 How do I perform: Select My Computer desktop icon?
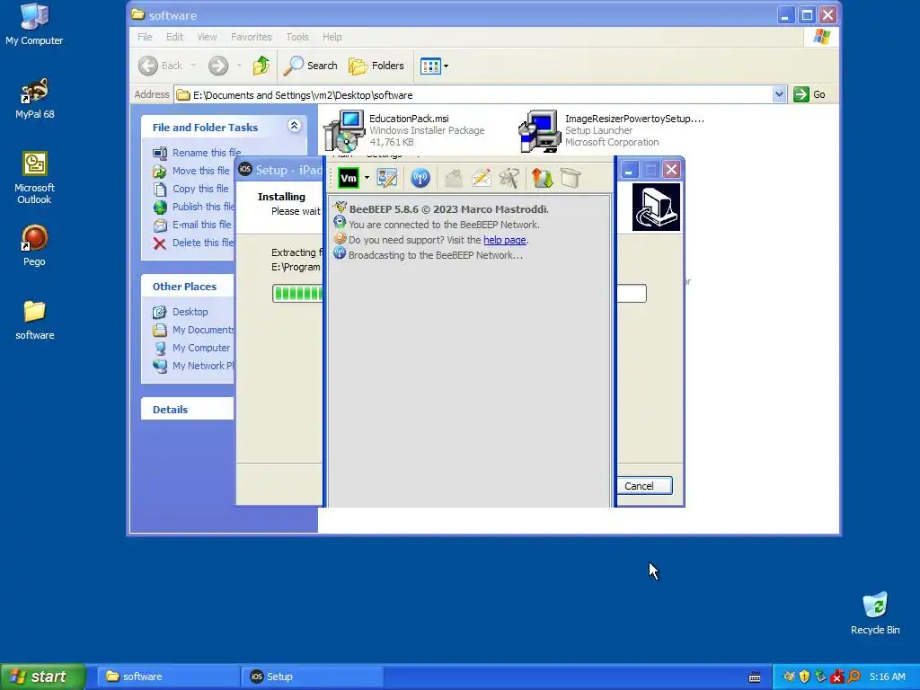(34, 24)
